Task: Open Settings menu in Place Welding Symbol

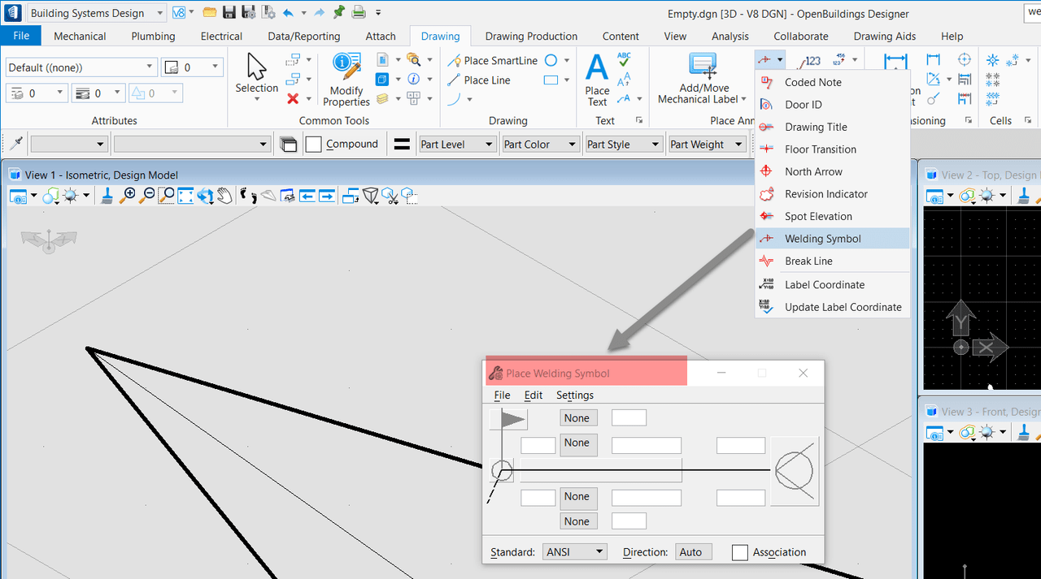Action: [575, 395]
